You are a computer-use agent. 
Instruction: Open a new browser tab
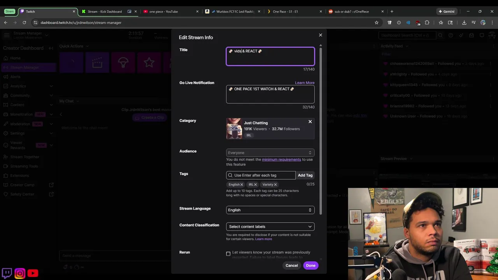(392, 12)
